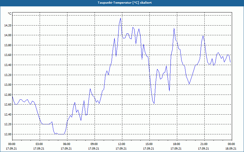The image size is (244, 152).
Task: Click the 13,00 y-axis label
Action: click(8, 85)
